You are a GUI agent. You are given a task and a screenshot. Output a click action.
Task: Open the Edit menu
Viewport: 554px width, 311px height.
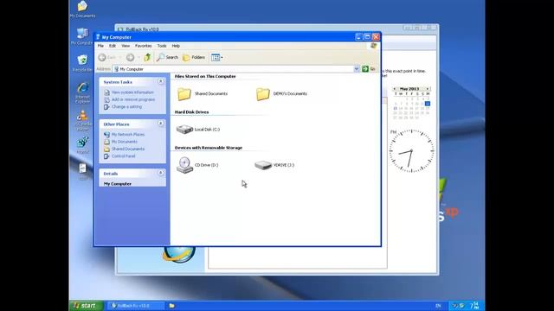point(113,46)
